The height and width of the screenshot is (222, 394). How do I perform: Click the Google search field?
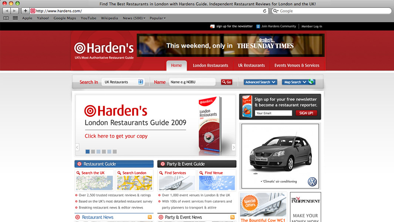[x=332, y=11]
